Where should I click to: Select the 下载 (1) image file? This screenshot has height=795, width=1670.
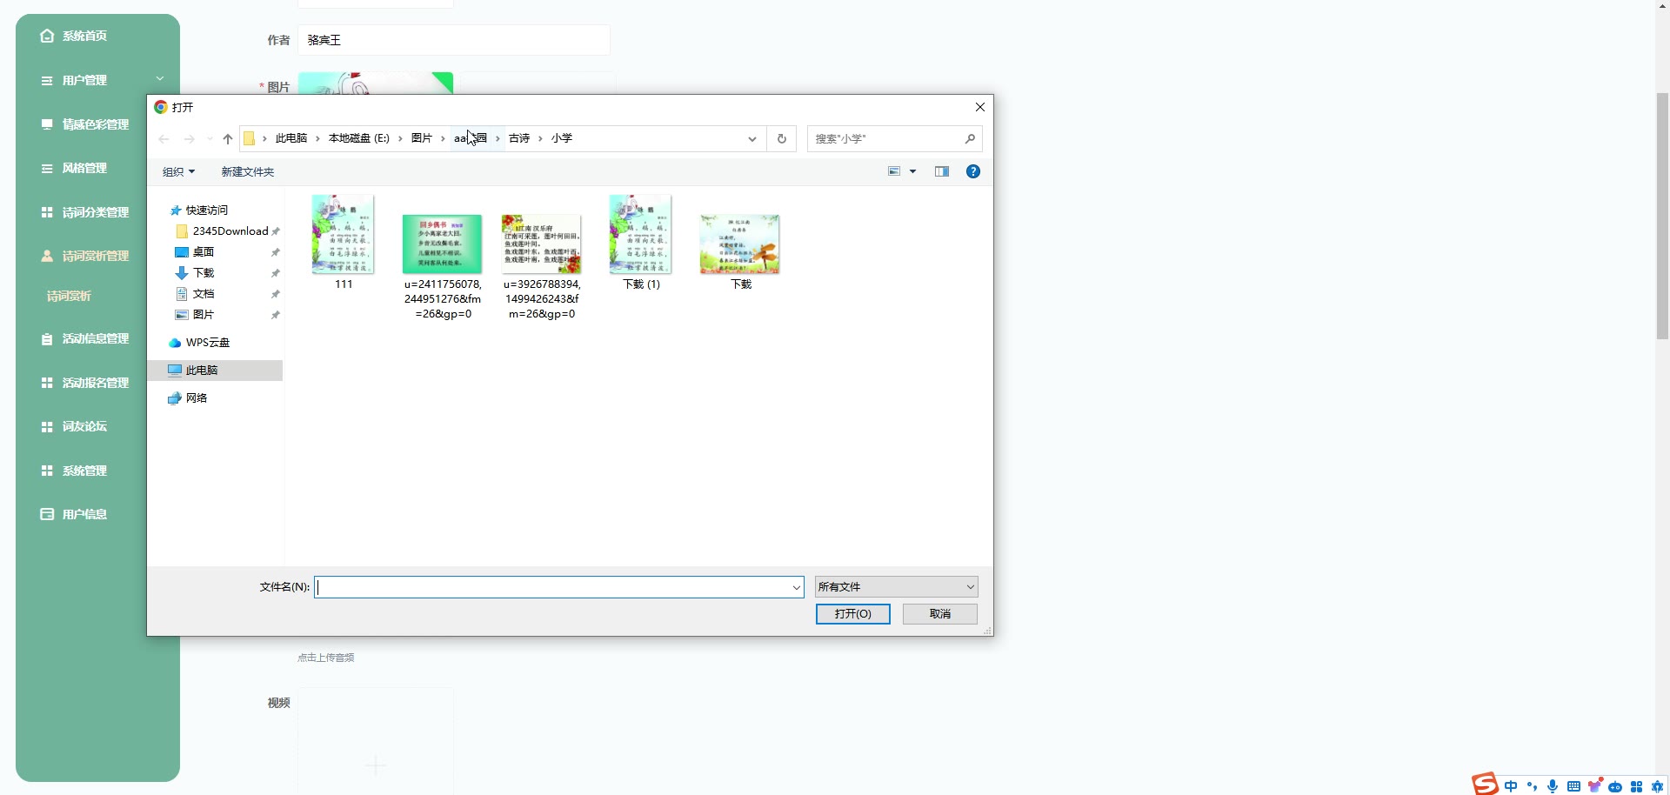pos(641,243)
